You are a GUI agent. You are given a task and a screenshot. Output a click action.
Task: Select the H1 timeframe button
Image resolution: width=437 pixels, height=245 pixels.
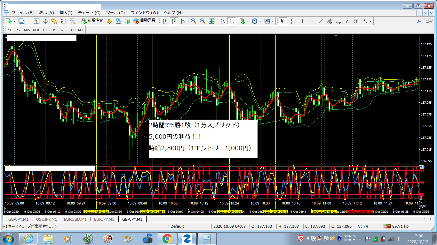coord(45,30)
